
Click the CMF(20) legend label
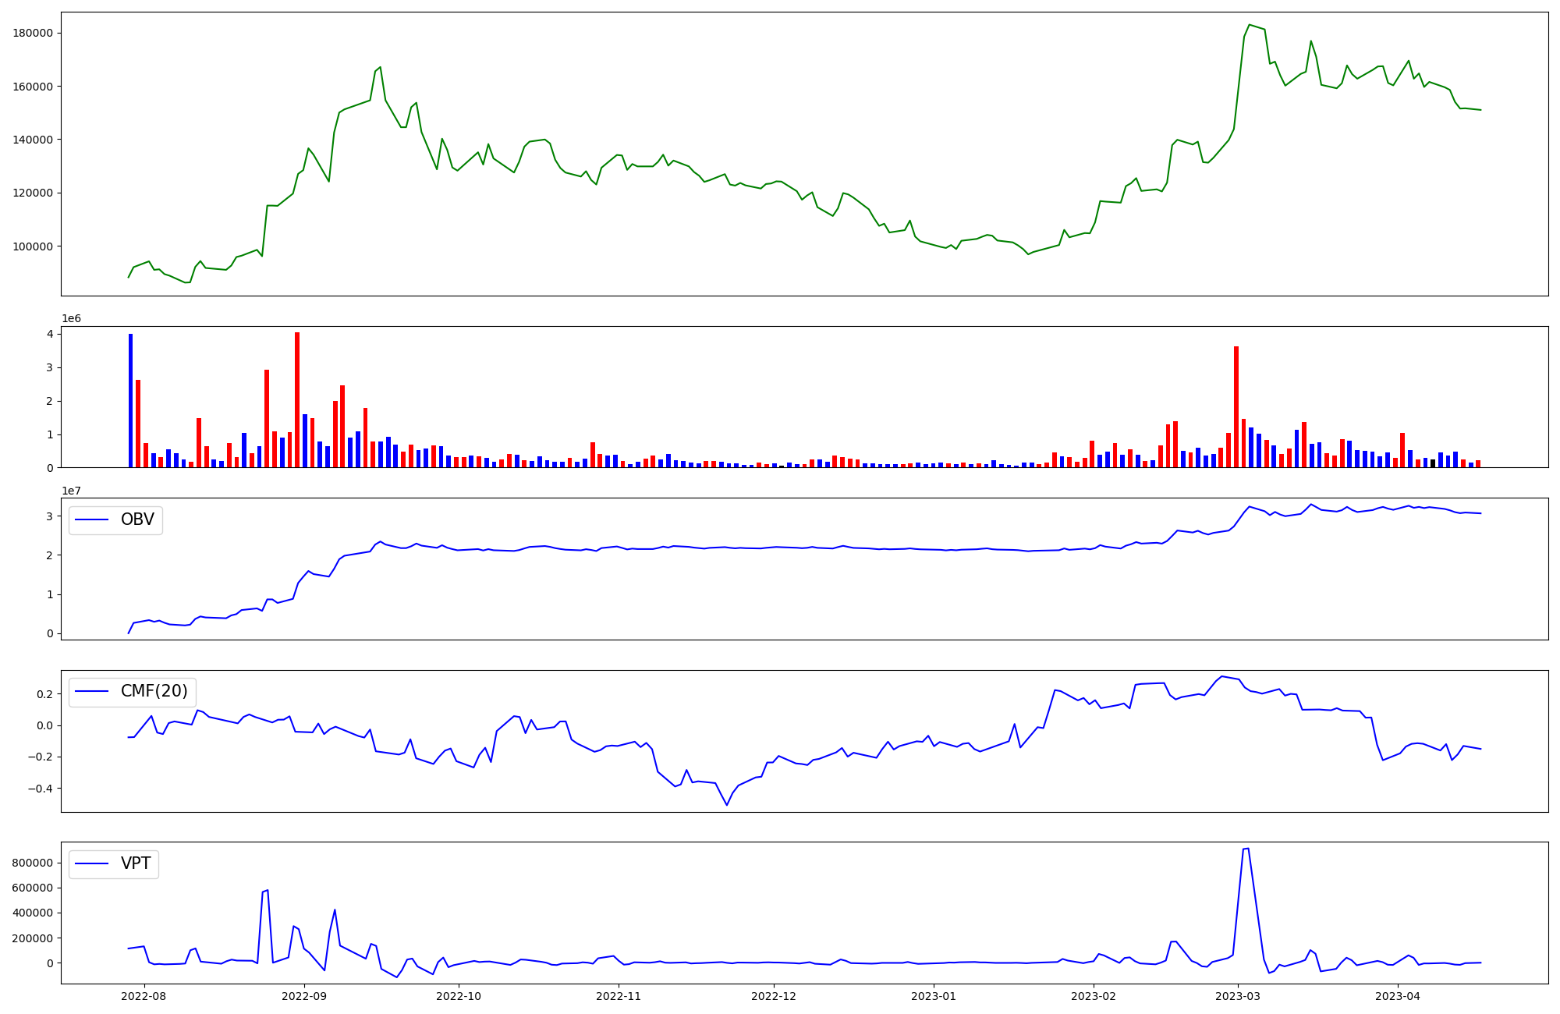[154, 691]
